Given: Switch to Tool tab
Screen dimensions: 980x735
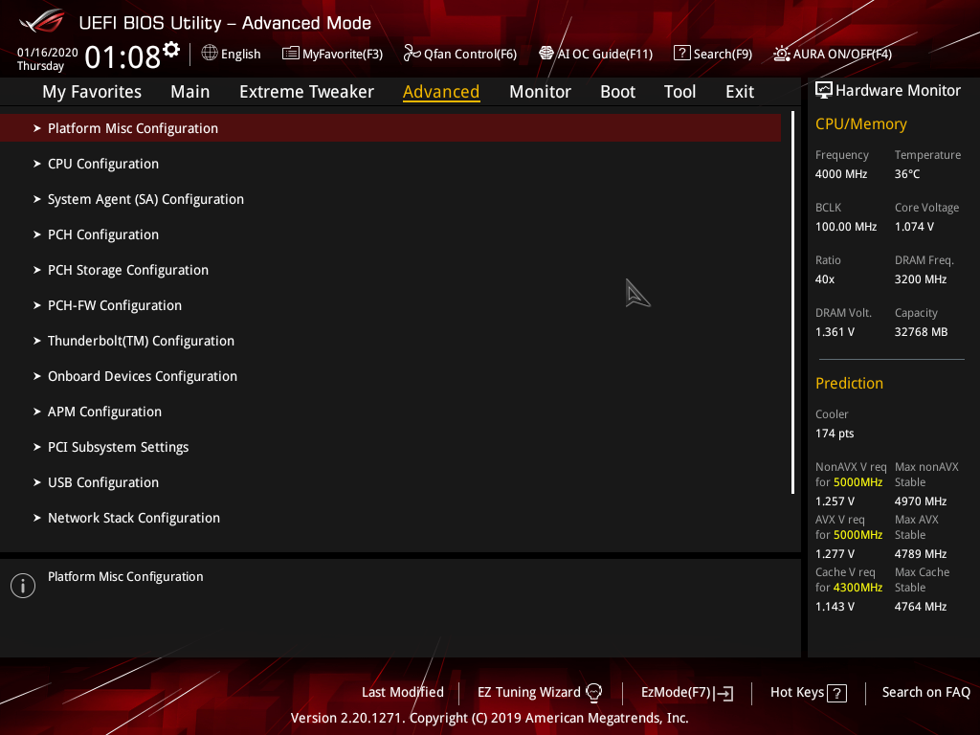Looking at the screenshot, I should (x=679, y=92).
